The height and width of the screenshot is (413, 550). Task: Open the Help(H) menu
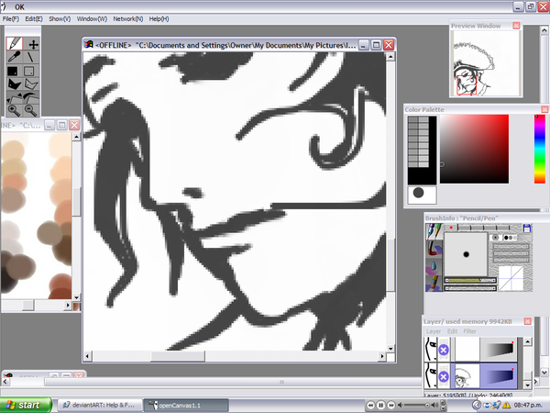159,19
